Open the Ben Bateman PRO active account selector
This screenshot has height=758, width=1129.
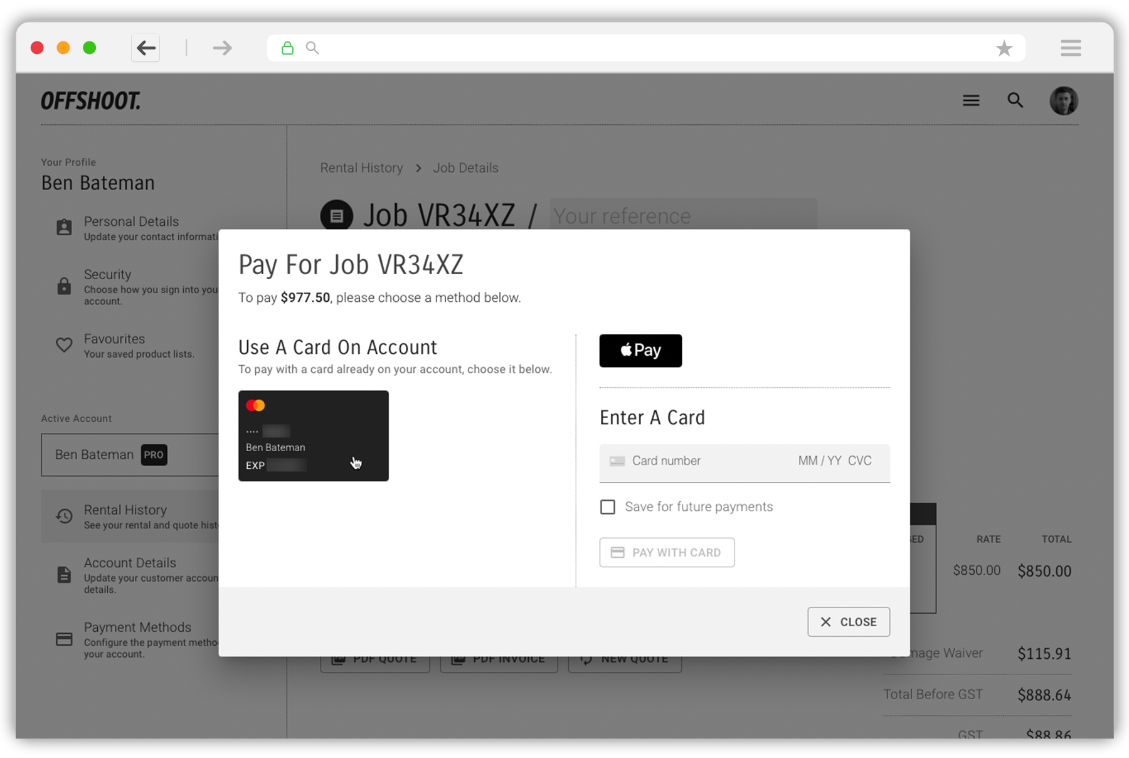tap(130, 455)
